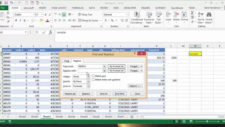The width and height of the screenshot is (225, 127).
Task: Undo the last action
Action: (x=12, y=3)
